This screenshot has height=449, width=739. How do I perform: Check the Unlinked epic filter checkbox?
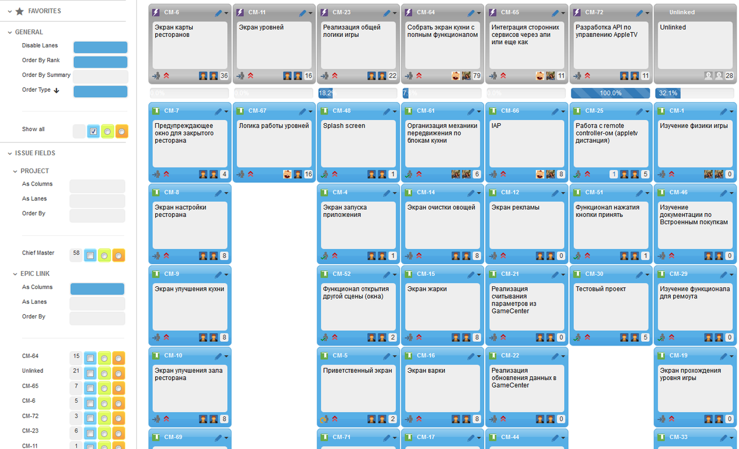click(90, 373)
